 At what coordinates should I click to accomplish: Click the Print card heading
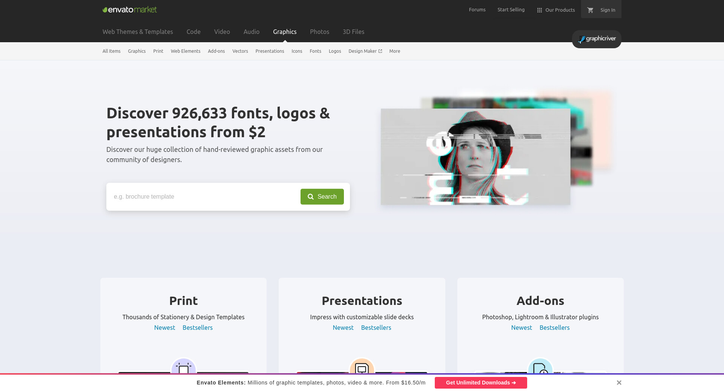point(184,301)
